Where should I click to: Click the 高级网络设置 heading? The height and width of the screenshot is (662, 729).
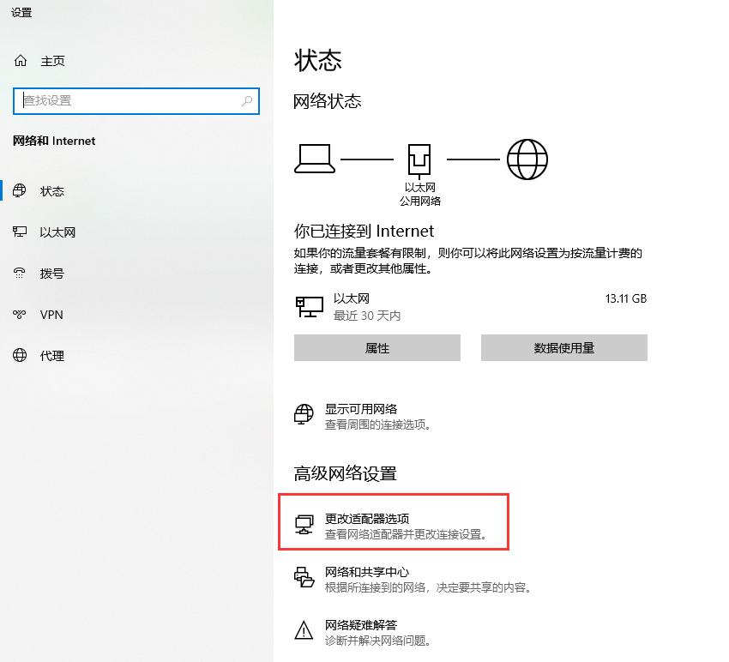point(345,473)
